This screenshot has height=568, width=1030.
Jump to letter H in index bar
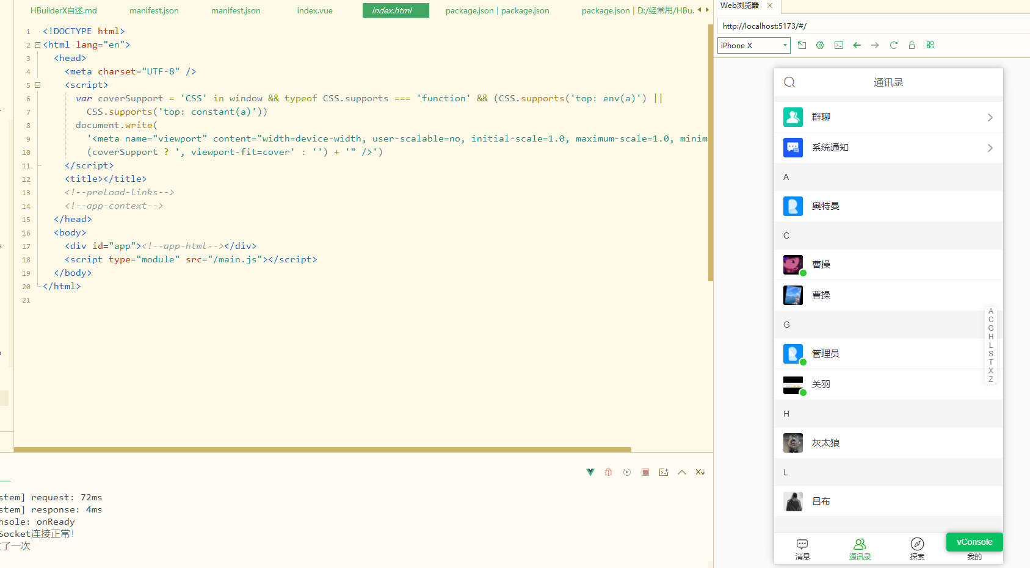coord(991,337)
